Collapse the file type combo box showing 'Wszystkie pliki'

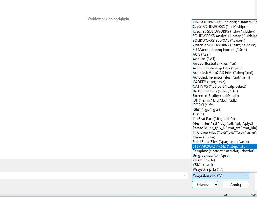point(221,175)
